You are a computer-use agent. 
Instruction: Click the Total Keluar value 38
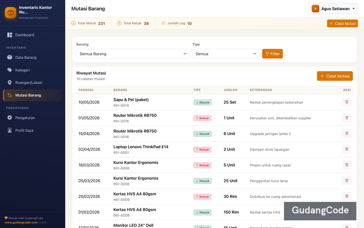click(x=146, y=24)
